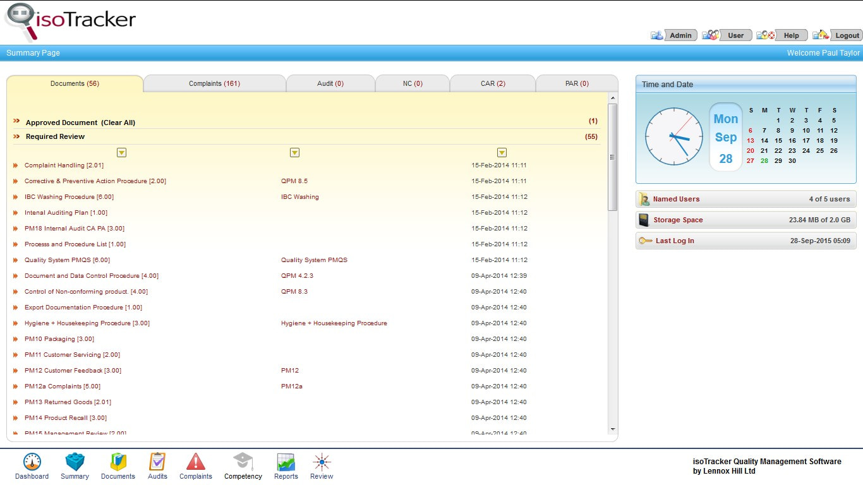Open the date column filter dropdown arrow
This screenshot has width=863, height=485.
click(502, 152)
